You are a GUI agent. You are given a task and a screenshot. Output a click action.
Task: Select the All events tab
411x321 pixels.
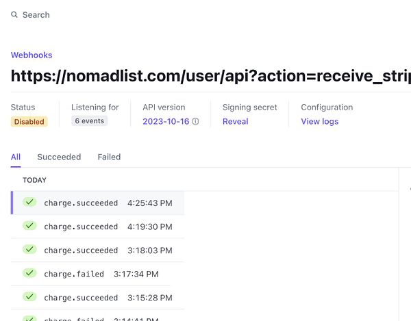click(16, 157)
